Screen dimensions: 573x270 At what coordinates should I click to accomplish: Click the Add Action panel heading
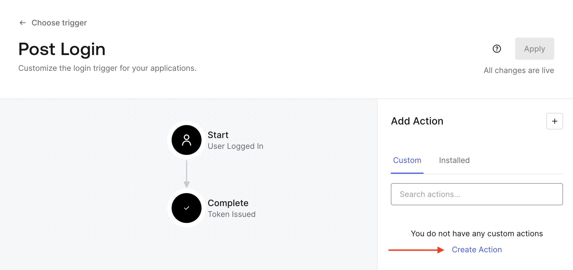(x=417, y=121)
